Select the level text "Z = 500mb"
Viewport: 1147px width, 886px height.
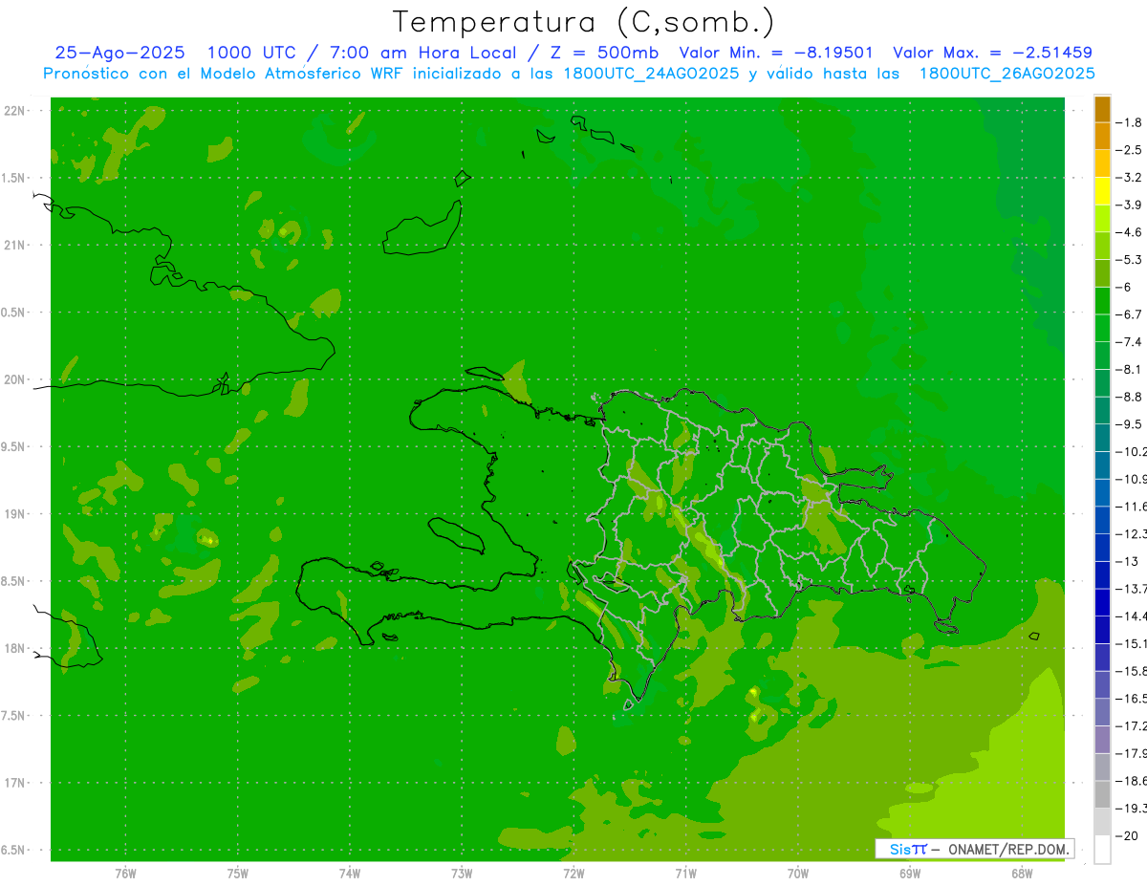click(x=605, y=53)
